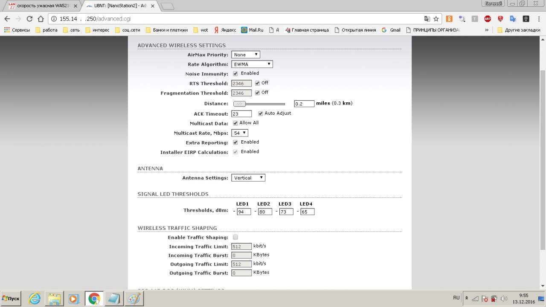
Task: Open the AdBlock Plus extension
Action: [488, 19]
